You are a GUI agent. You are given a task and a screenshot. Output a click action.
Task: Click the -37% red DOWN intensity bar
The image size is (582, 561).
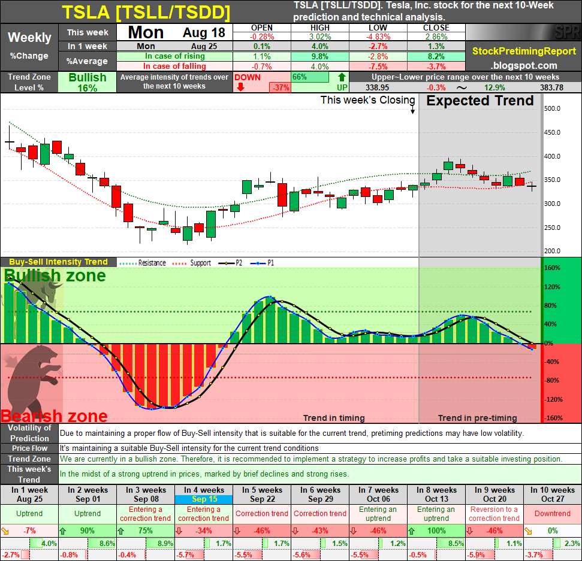(281, 87)
